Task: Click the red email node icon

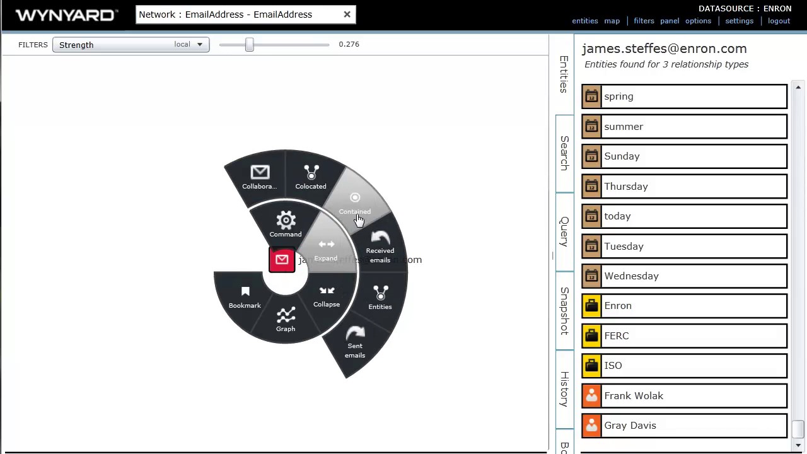Action: coord(282,260)
